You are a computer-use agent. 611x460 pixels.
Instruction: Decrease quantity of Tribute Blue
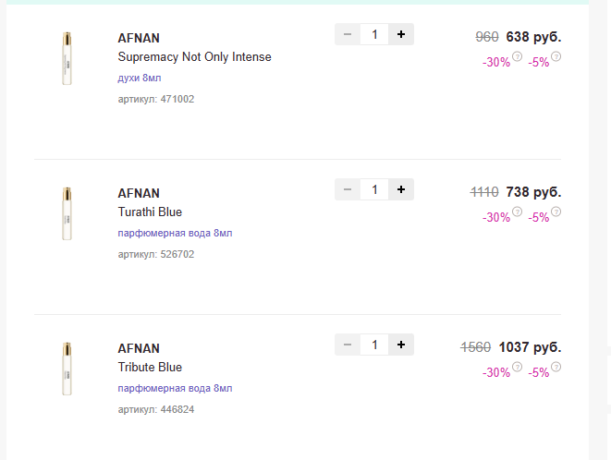[348, 345]
